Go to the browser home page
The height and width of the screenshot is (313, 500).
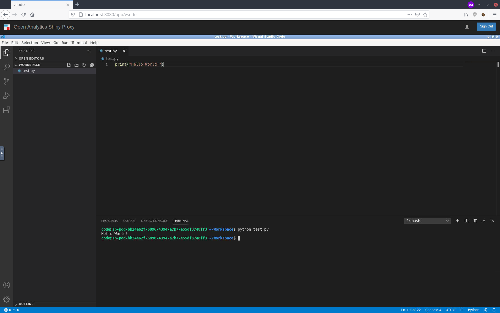coord(32,15)
